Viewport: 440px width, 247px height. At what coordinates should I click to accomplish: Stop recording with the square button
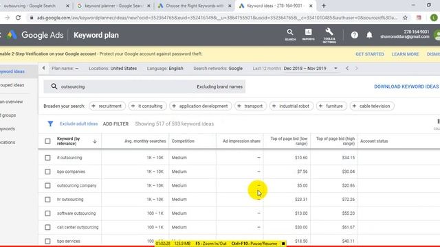(283, 244)
